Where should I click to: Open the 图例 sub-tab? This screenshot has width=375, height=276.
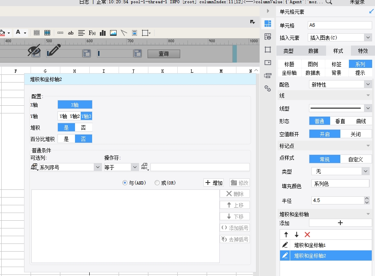click(x=313, y=64)
